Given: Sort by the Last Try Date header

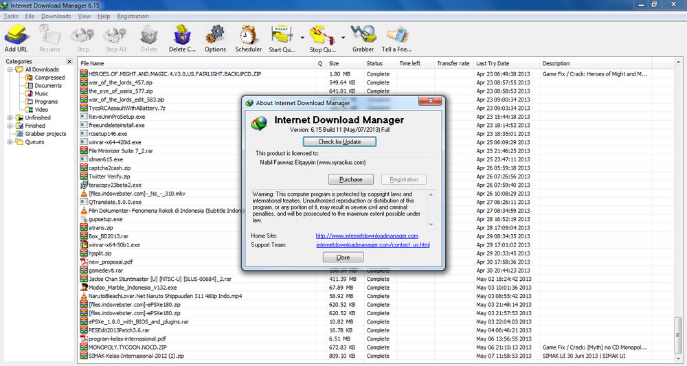Looking at the screenshot, I should click(x=506, y=63).
